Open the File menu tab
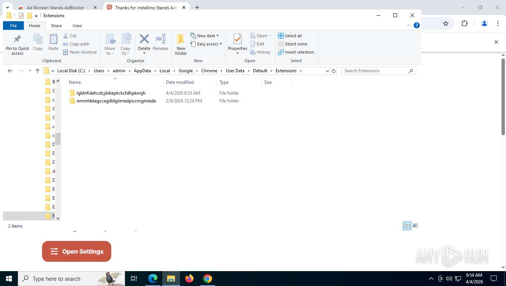This screenshot has height=286, width=506. tap(13, 26)
